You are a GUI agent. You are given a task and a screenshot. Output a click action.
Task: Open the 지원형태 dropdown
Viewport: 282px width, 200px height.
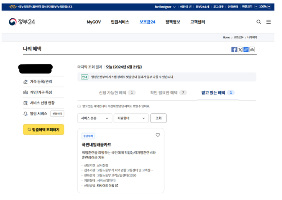(x=131, y=118)
